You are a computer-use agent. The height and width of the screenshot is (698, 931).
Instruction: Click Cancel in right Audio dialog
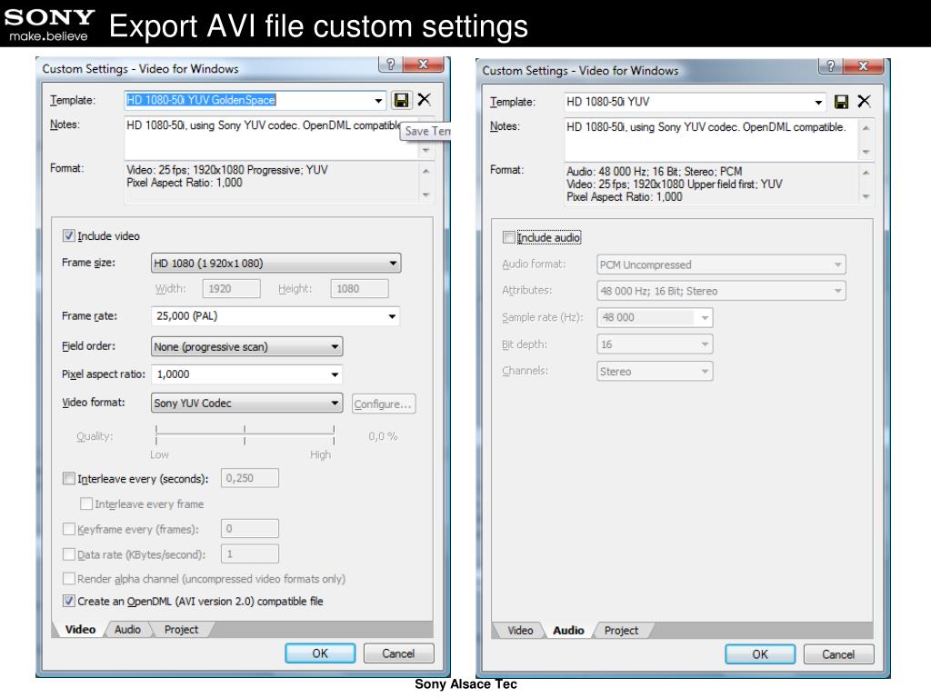pos(838,654)
